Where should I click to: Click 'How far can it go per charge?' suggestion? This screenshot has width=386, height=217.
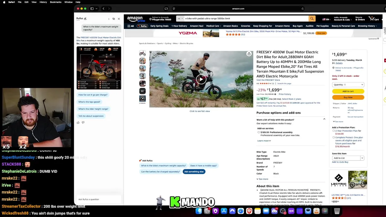coord(93,95)
